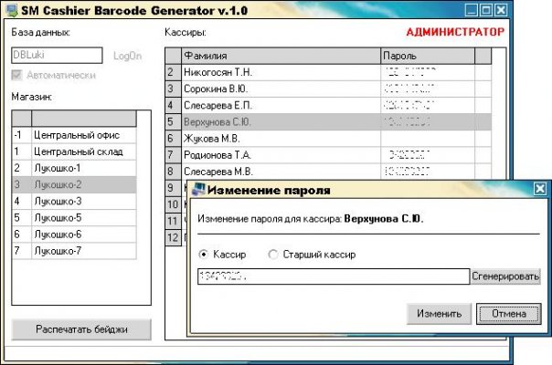Click the Фамилия column header
The width and height of the screenshot is (552, 365).
(281, 56)
